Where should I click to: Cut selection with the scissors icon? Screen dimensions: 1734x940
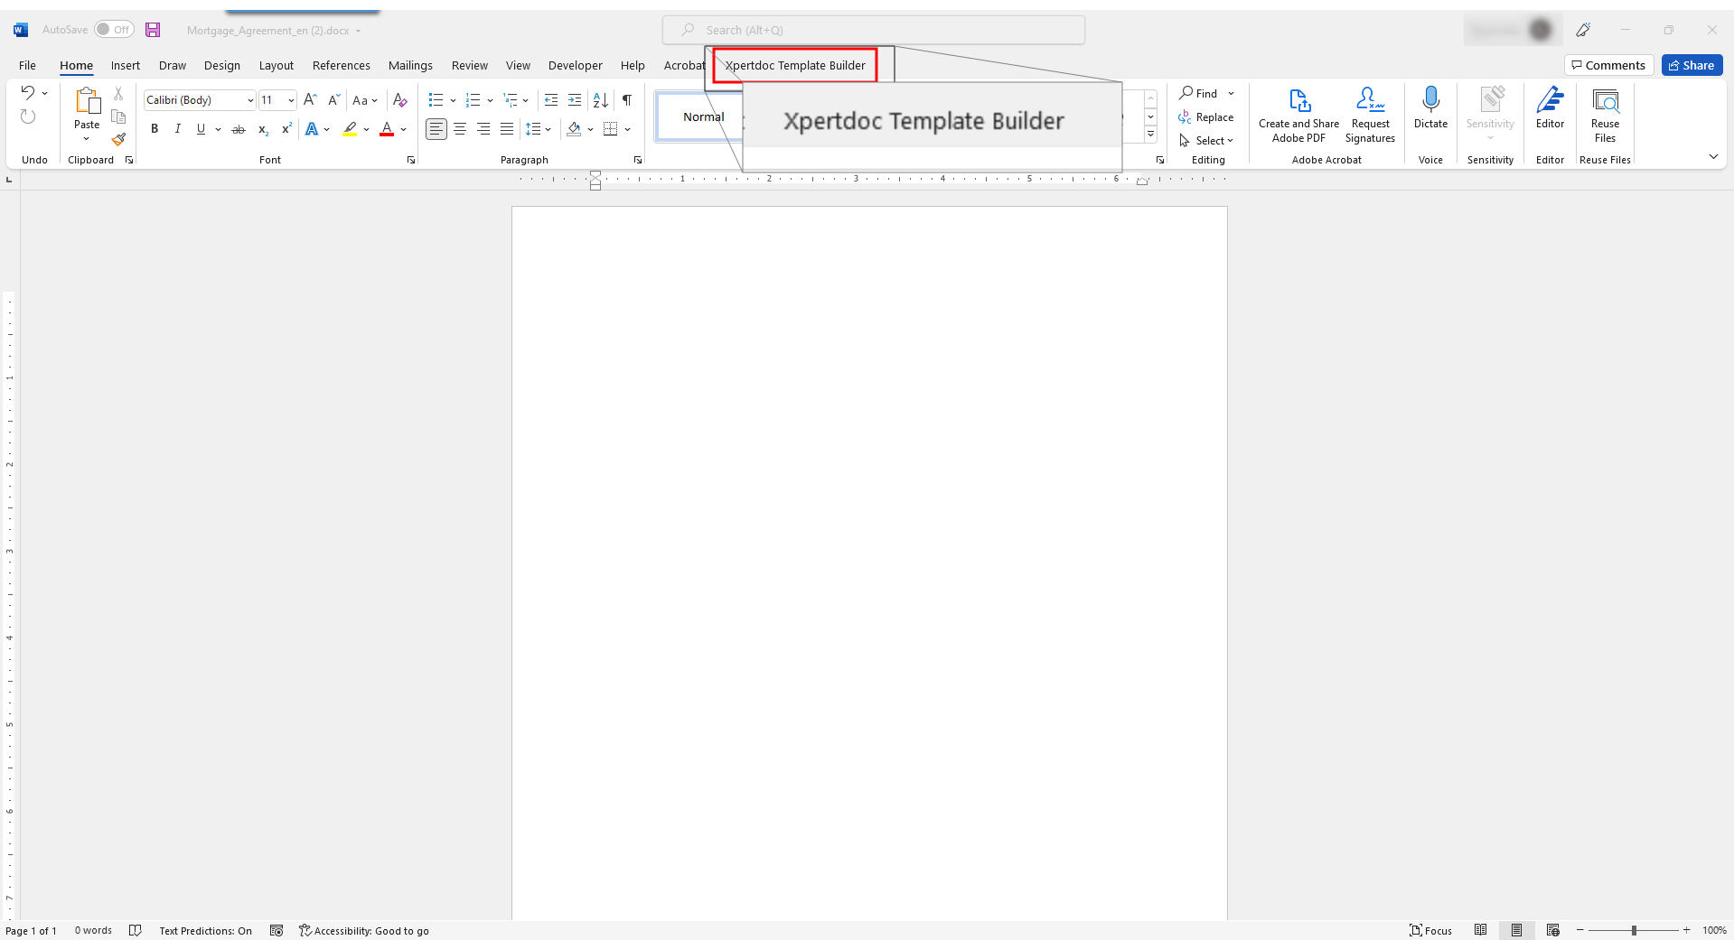tap(118, 94)
